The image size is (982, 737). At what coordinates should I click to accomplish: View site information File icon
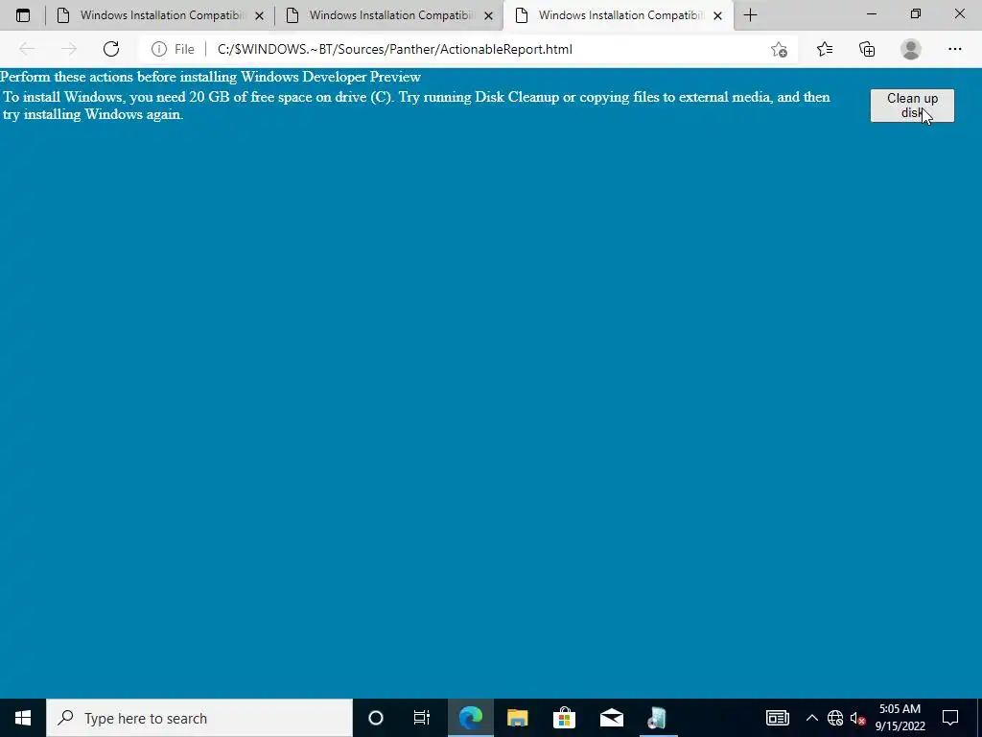(173, 49)
